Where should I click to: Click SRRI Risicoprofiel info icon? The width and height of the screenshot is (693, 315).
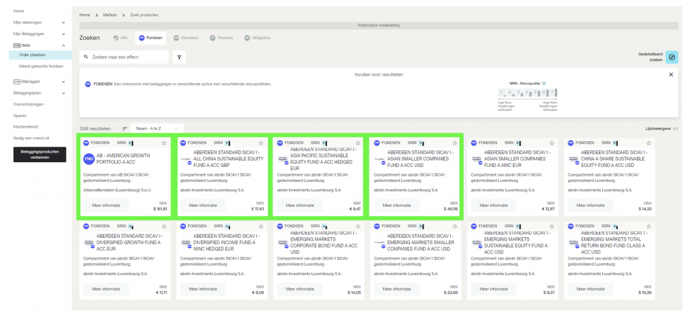tap(544, 83)
